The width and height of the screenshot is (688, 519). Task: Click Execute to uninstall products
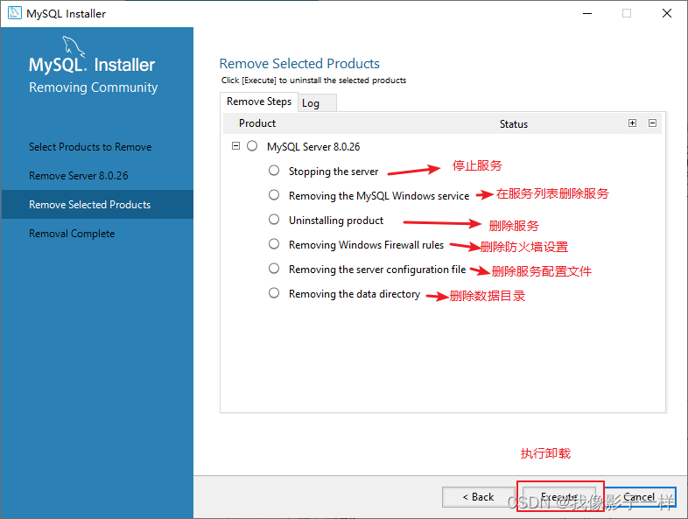pyautogui.click(x=559, y=497)
